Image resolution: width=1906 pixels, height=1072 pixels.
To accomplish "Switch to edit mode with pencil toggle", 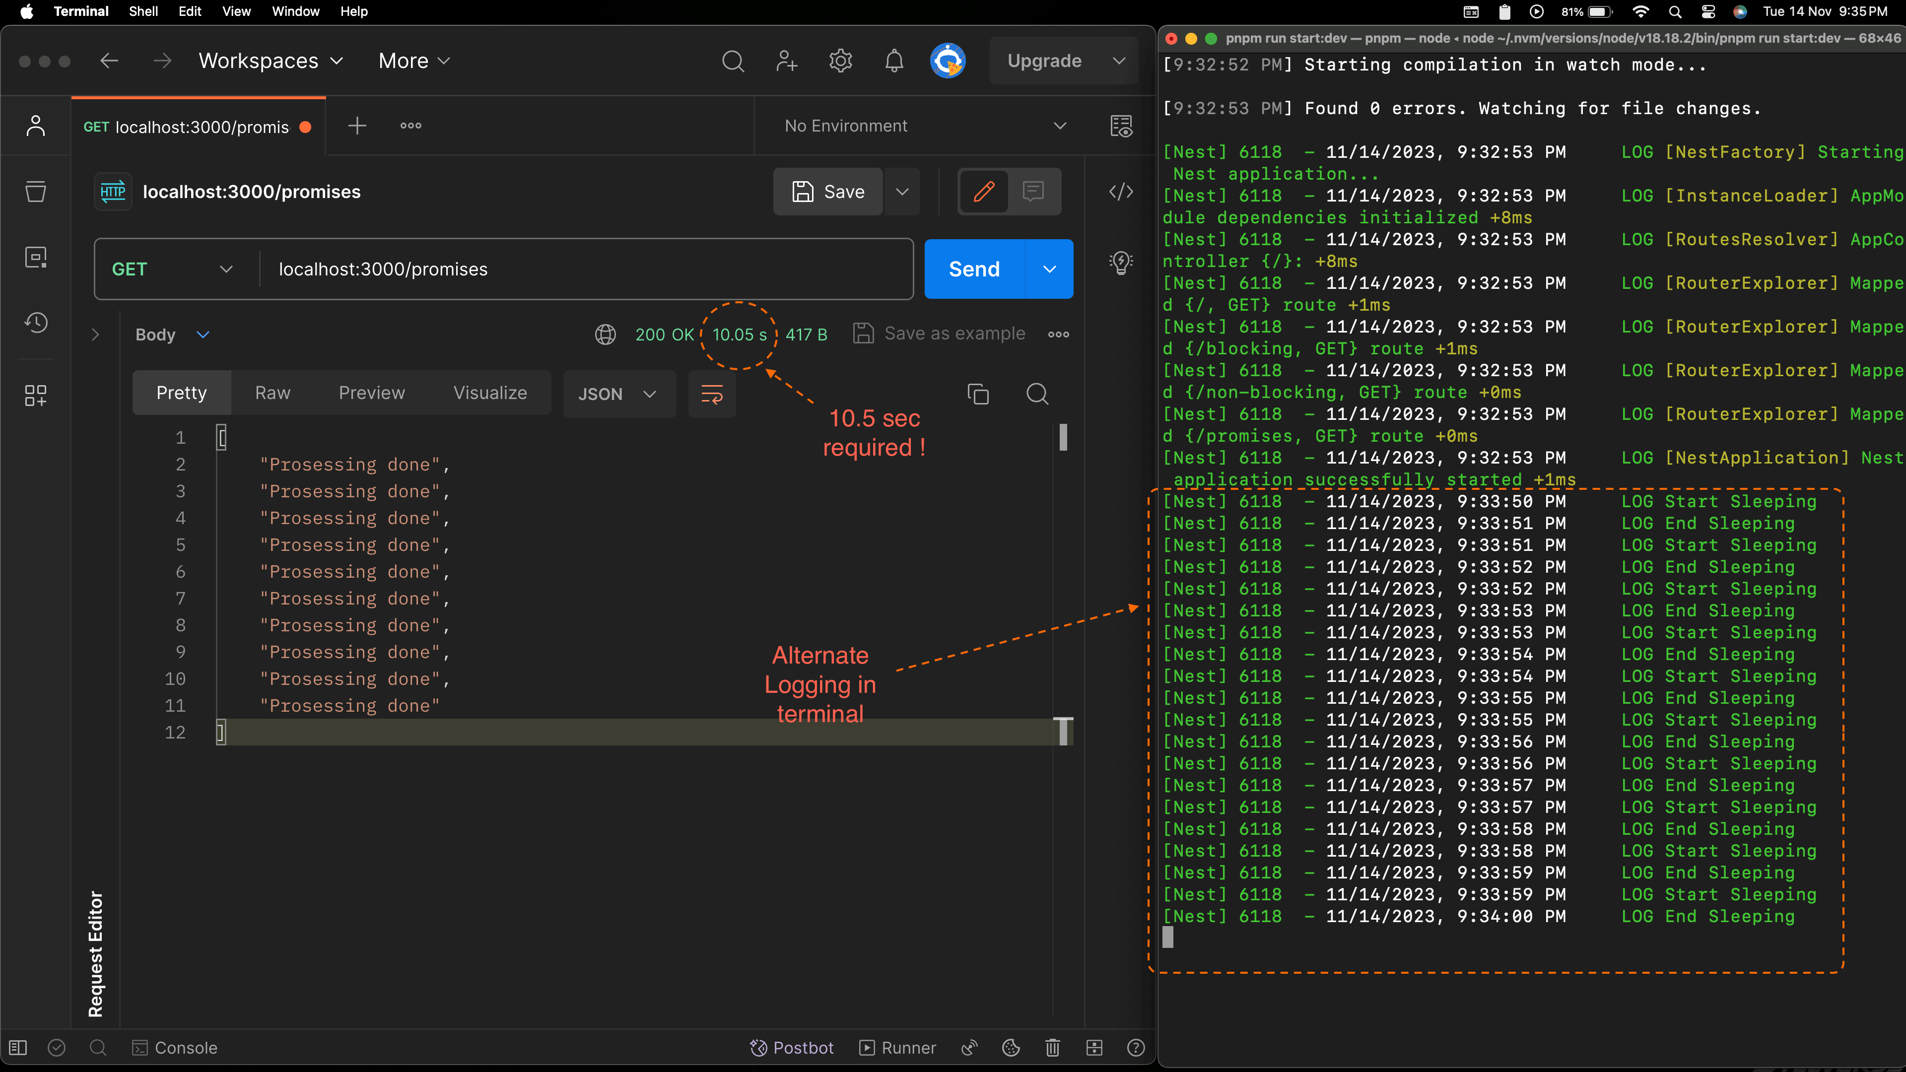I will coord(983,192).
